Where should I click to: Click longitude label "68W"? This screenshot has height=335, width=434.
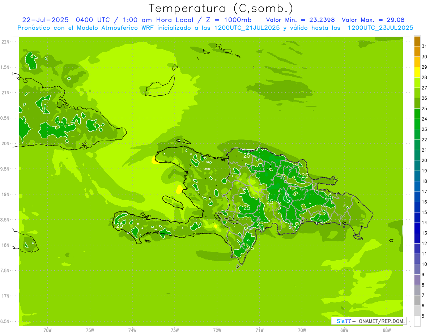(x=387, y=330)
